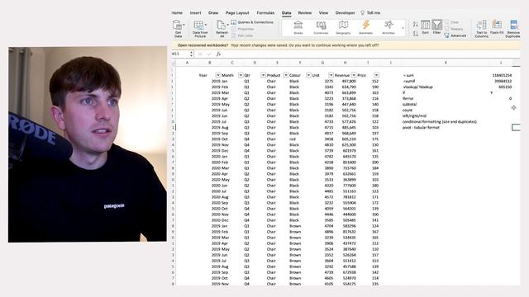Run Flash Fill

pos(497,27)
